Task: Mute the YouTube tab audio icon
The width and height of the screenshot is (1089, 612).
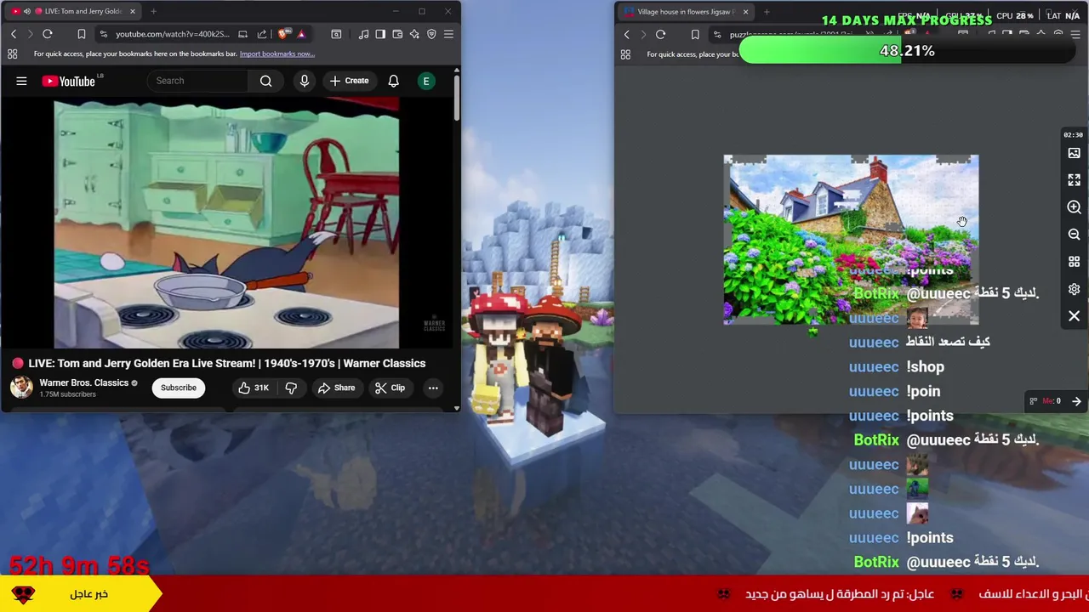Action: (26, 11)
